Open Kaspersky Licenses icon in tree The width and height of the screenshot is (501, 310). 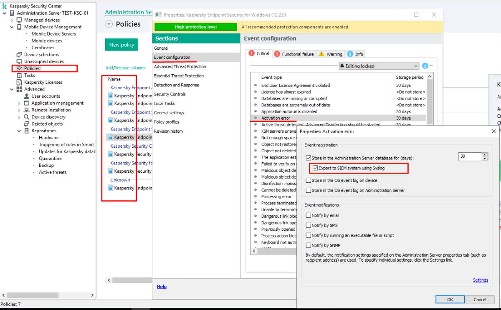coord(19,82)
